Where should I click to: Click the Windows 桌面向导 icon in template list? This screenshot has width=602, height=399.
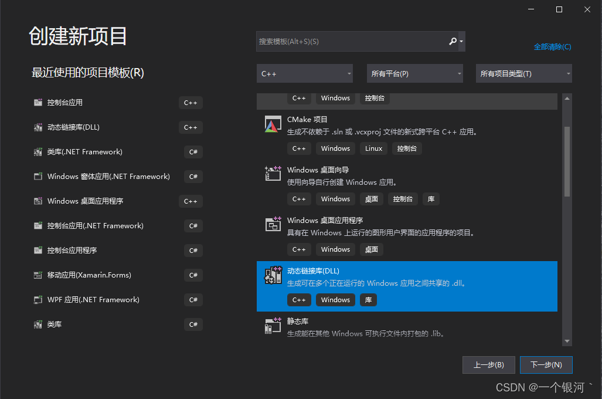coord(273,173)
